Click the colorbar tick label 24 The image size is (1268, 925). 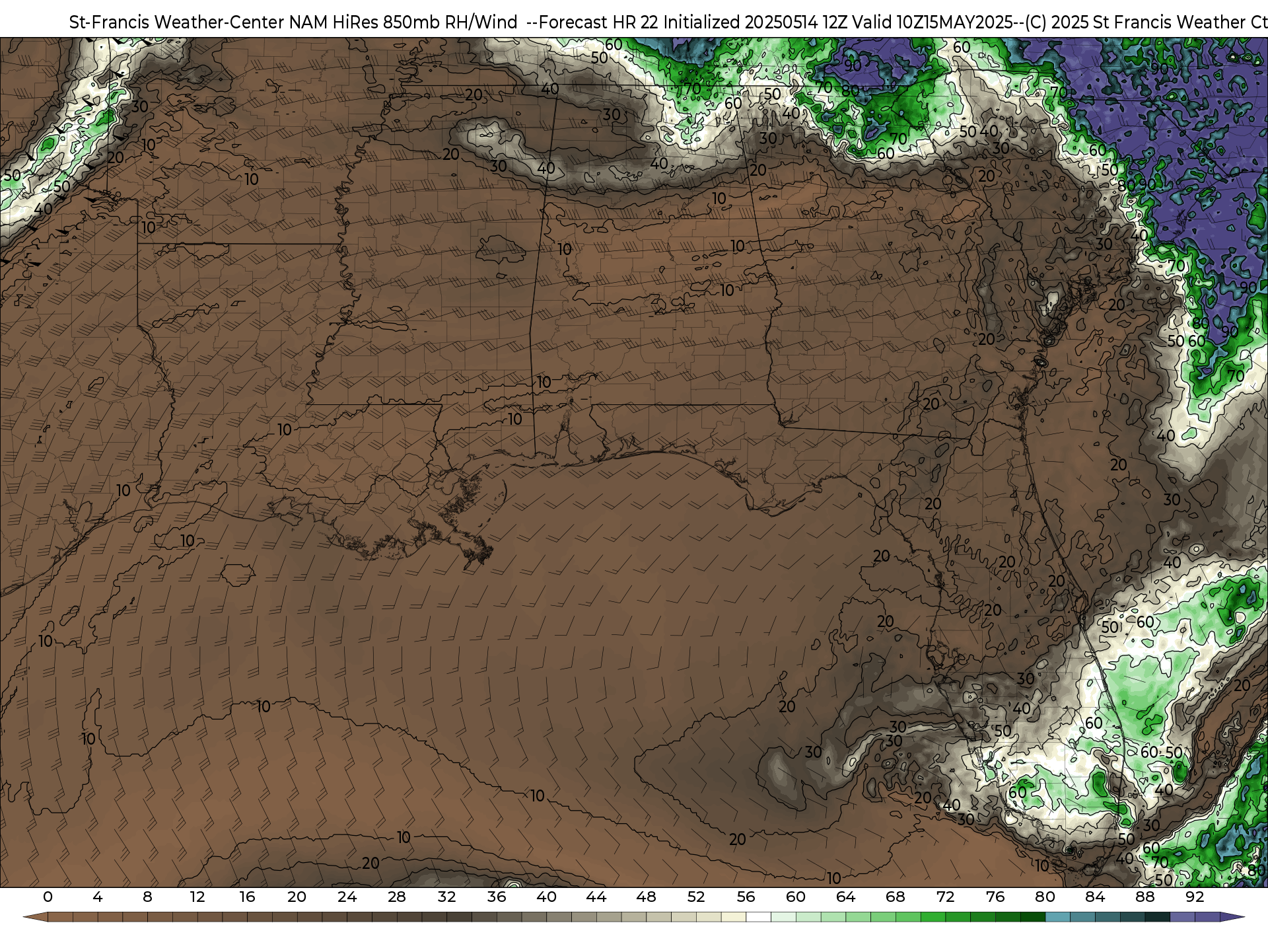tap(347, 897)
